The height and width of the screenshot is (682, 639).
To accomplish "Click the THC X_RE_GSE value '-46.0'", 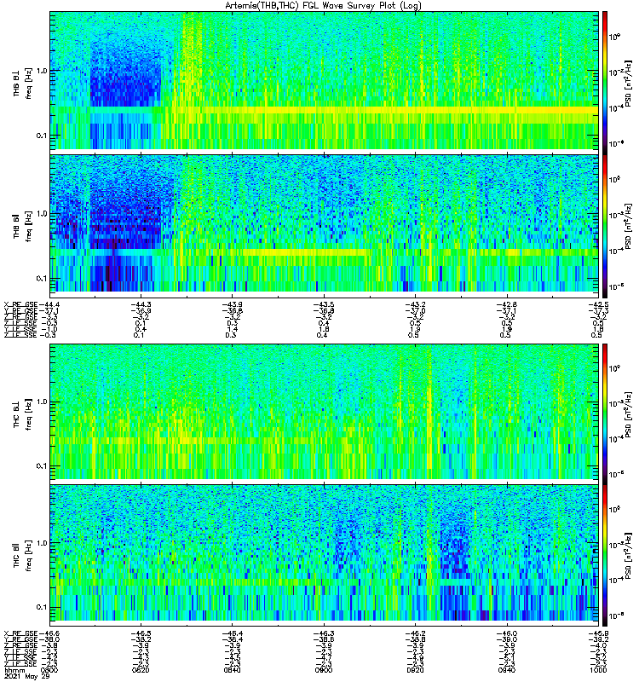I will pos(507,633).
